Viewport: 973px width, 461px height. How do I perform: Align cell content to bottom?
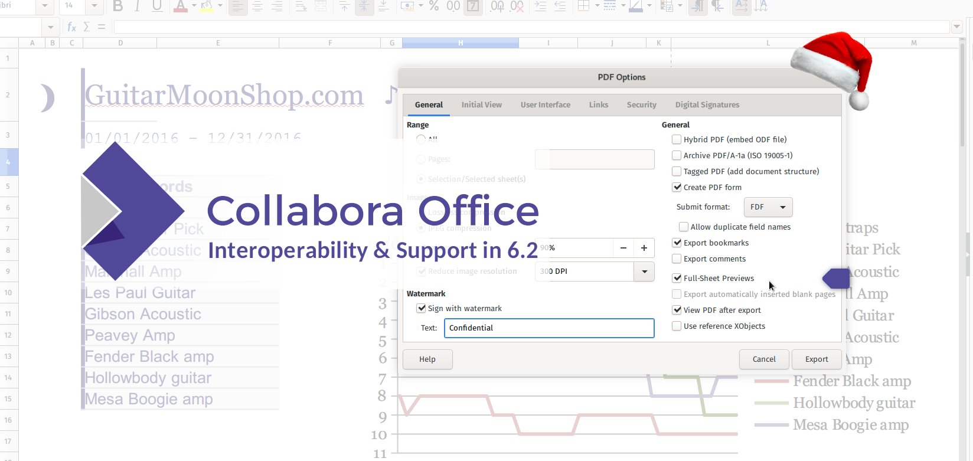coord(383,6)
